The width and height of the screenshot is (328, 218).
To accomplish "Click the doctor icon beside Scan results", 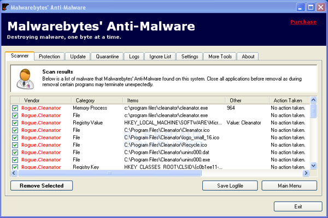I will (x=25, y=79).
